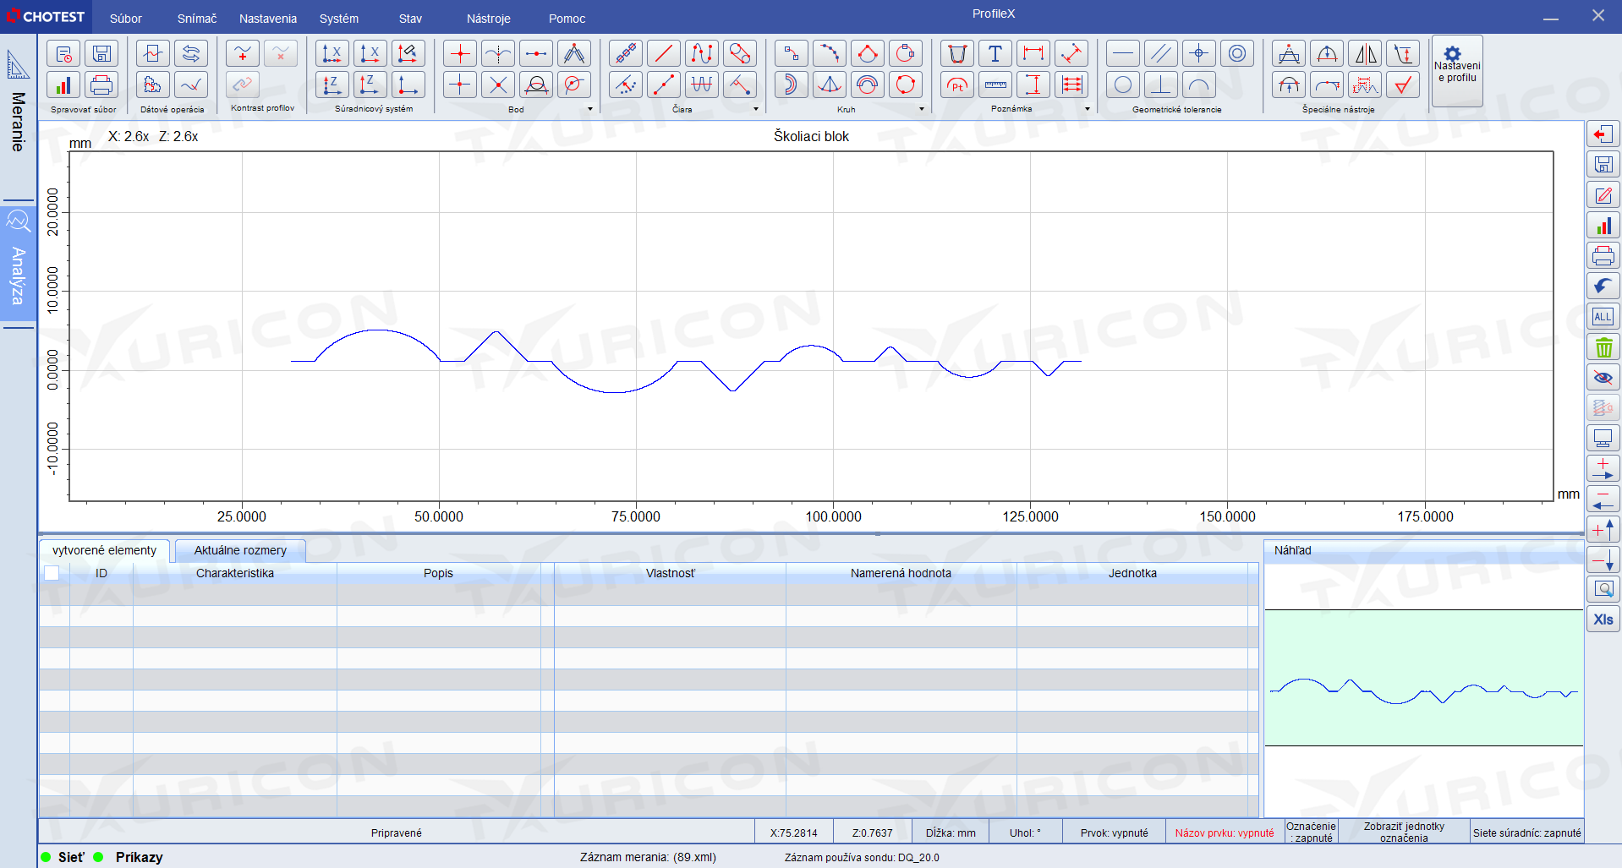
Task: Click the Náhľad profile preview thumbnail
Action: pyautogui.click(x=1423, y=678)
